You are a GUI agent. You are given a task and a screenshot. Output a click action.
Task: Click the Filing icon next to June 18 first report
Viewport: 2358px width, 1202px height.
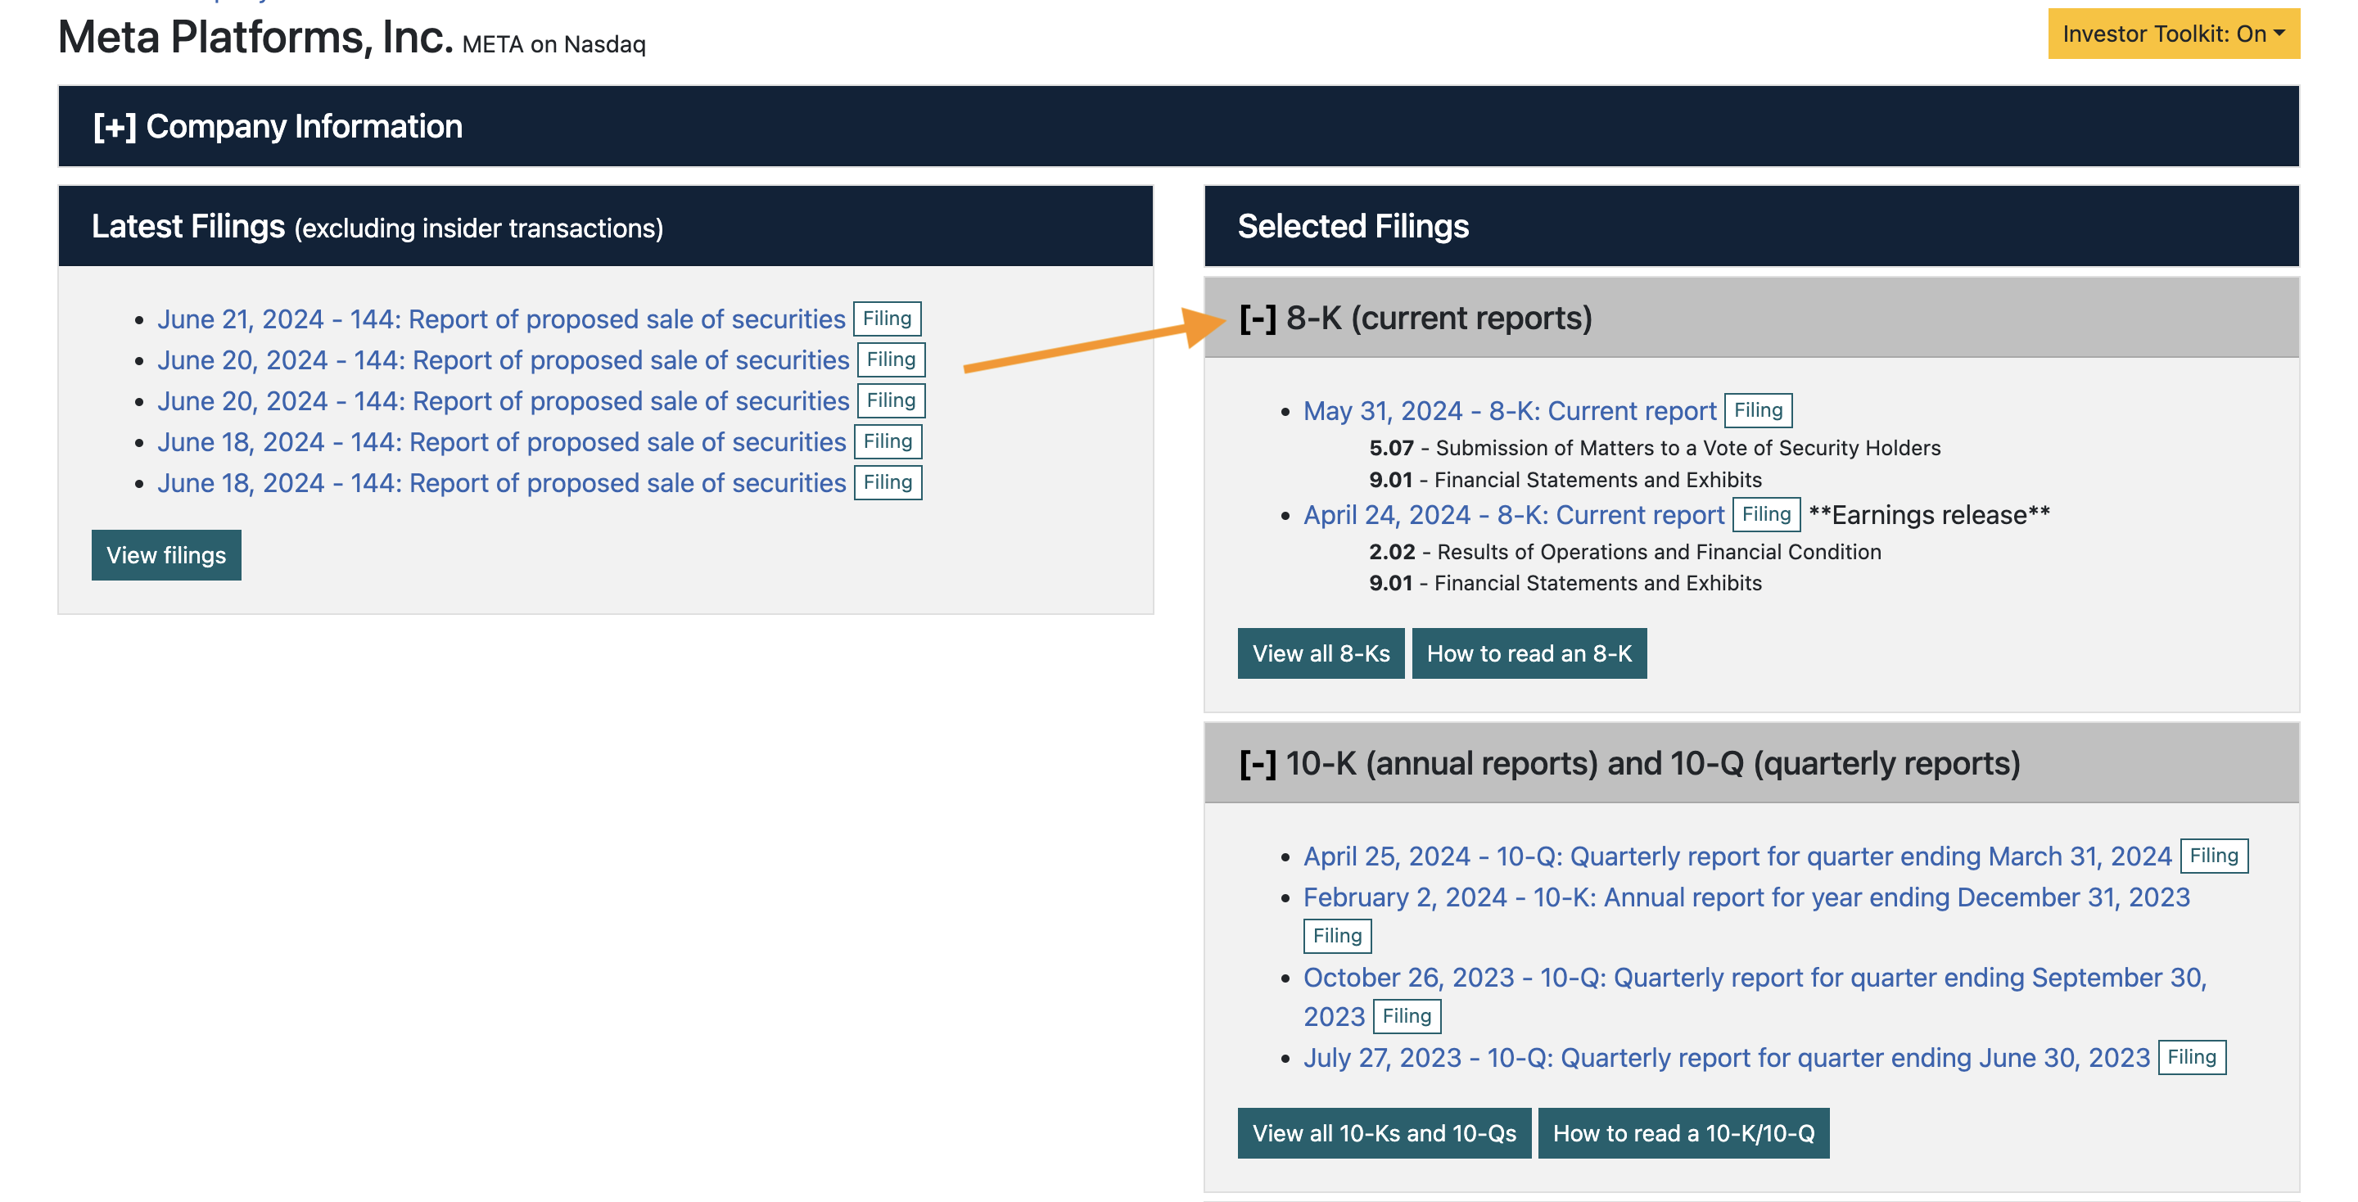[x=886, y=441]
